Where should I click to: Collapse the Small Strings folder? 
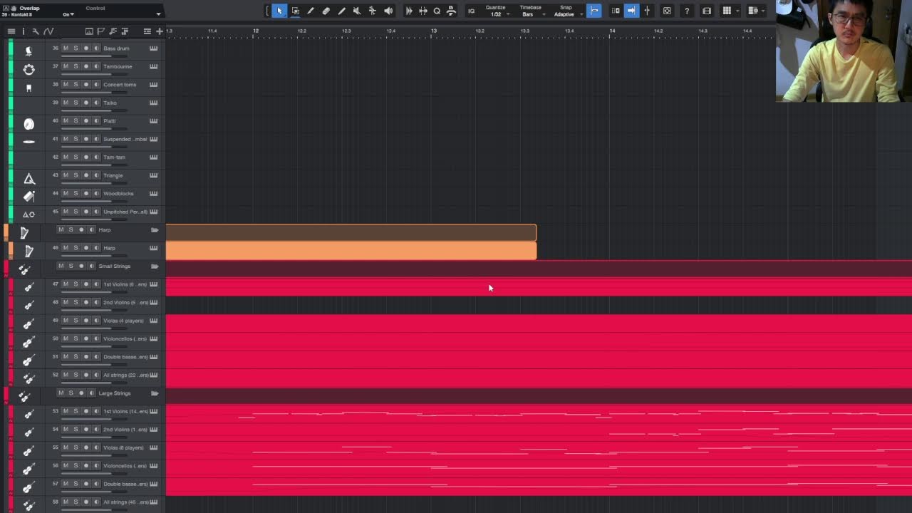[155, 266]
